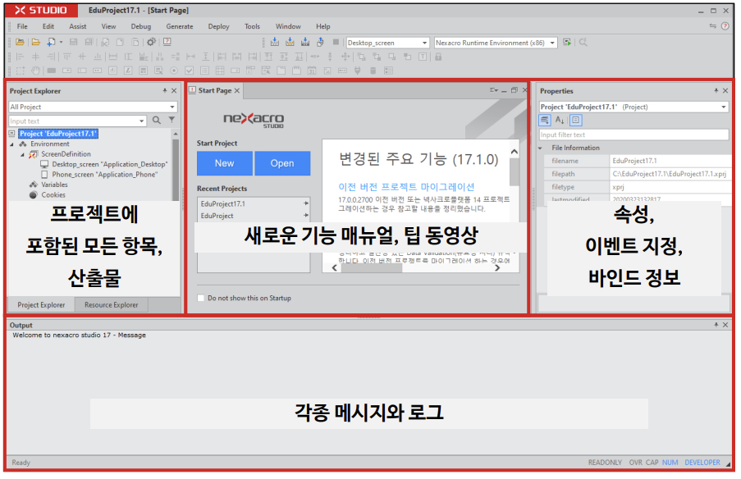Click the magnifier icon next to Launch

click(x=583, y=42)
